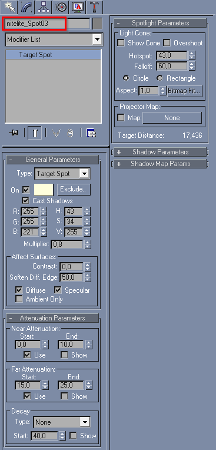Click the Exclude.. button
The image size is (216, 450).
(x=74, y=190)
